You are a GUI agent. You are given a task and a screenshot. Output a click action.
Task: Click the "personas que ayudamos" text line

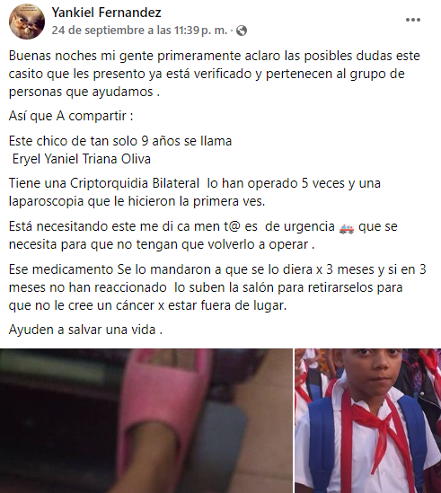pyautogui.click(x=84, y=92)
